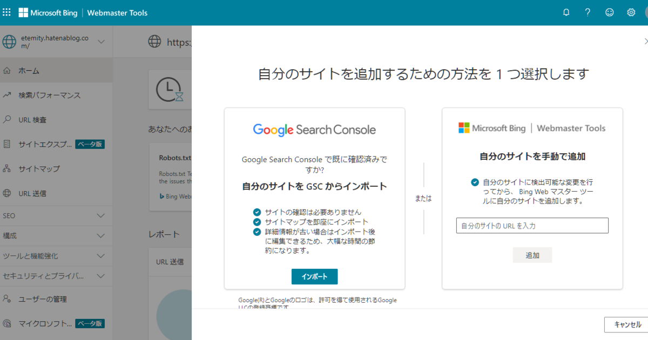Click the サイトの確認は必要ありません text

[x=313, y=212]
